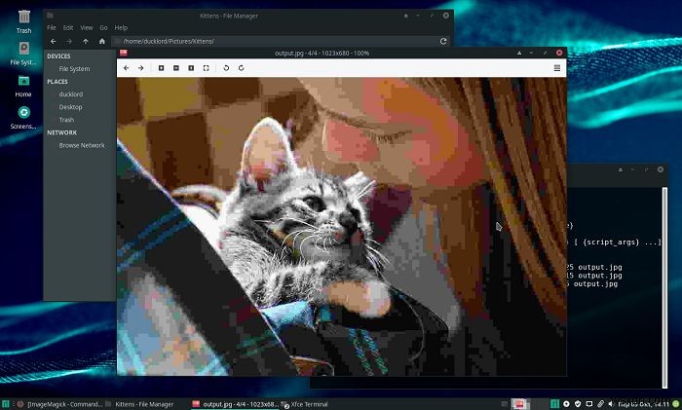Viewport: 682px width, 410px height.
Task: Click the volume icon in system tray
Action: (x=611, y=404)
